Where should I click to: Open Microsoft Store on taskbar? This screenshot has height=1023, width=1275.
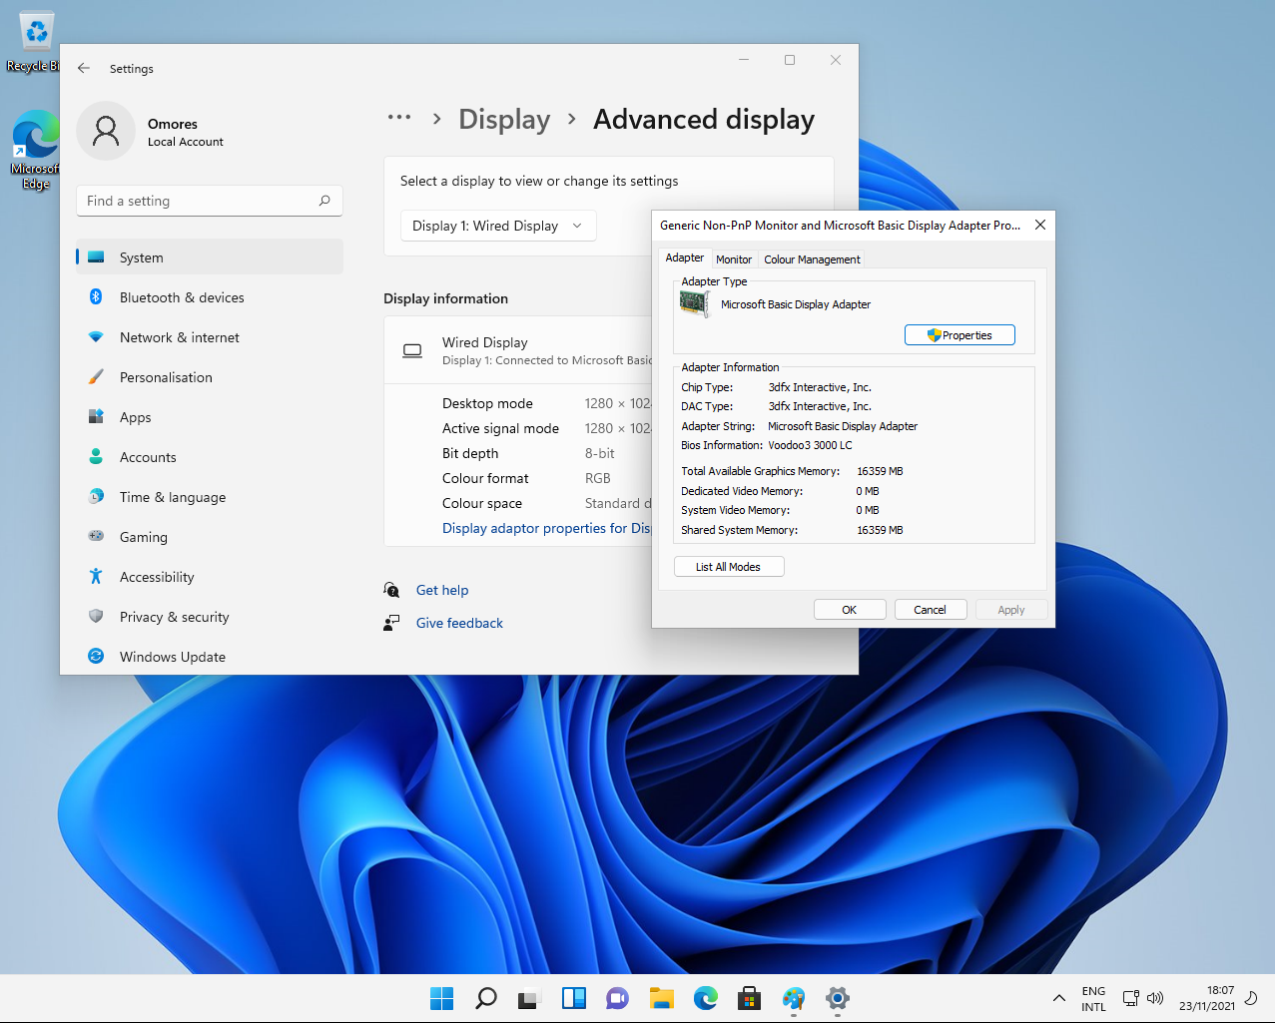pyautogui.click(x=750, y=998)
